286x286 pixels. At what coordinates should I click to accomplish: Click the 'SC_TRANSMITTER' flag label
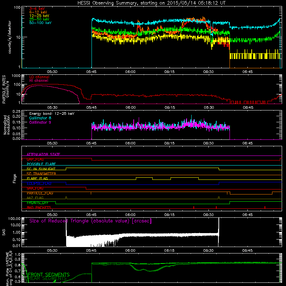[41, 174]
